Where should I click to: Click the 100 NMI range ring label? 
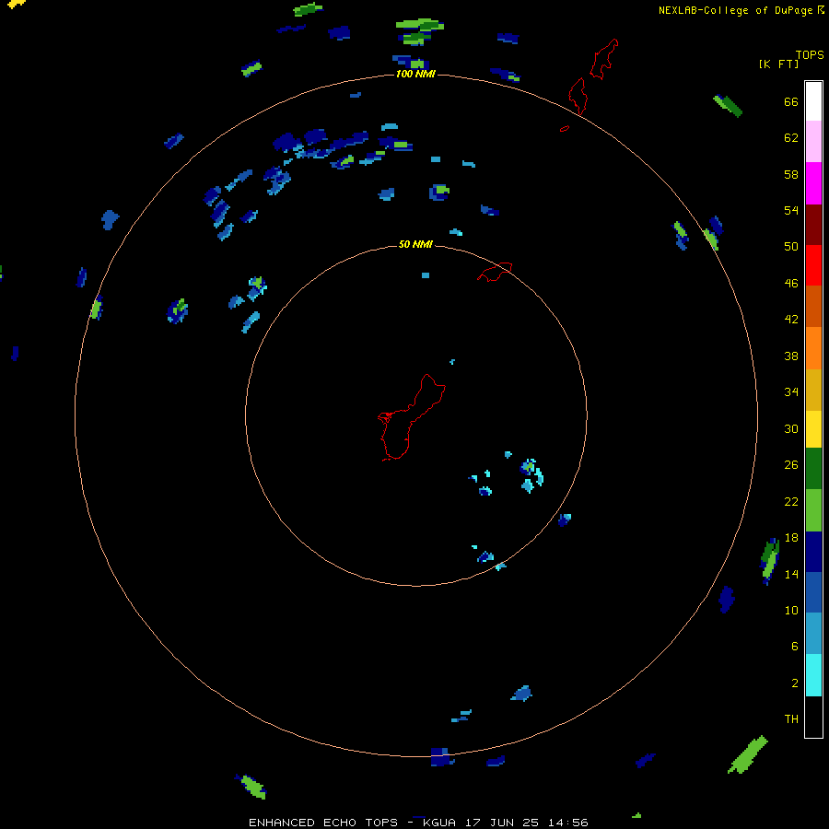415,74
